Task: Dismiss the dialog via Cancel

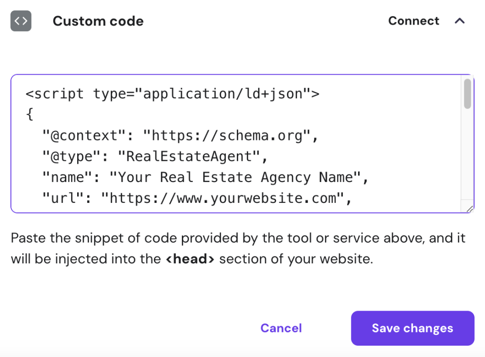Action: (281, 328)
